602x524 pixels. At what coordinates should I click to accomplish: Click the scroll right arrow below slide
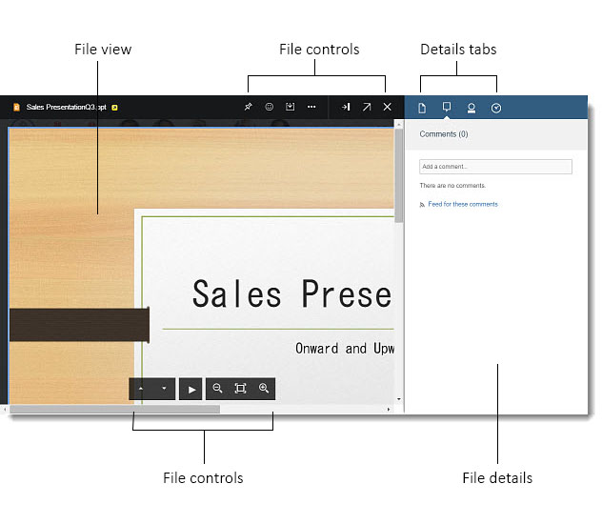click(x=389, y=410)
